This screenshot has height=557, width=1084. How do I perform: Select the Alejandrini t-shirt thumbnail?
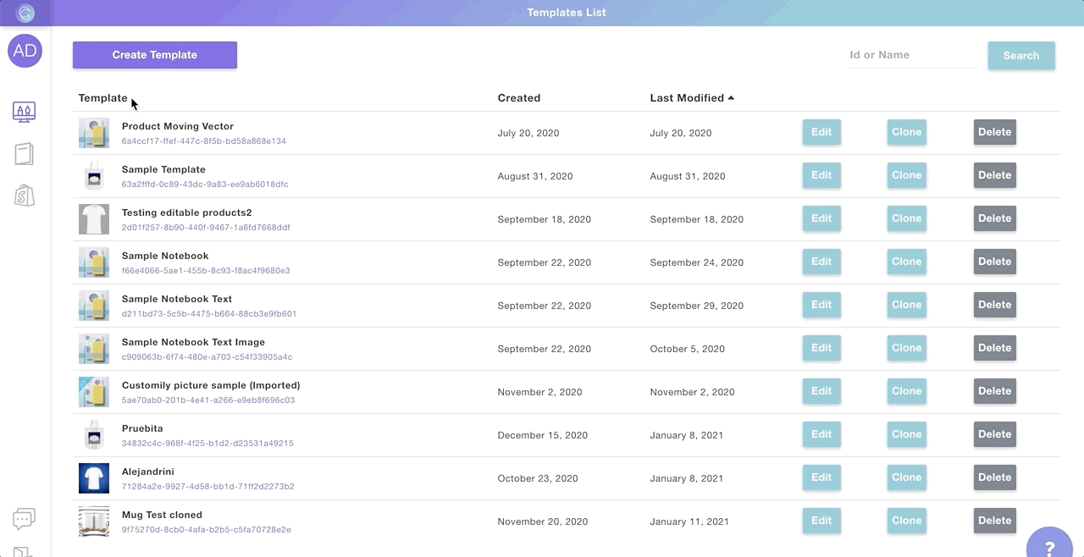94,478
